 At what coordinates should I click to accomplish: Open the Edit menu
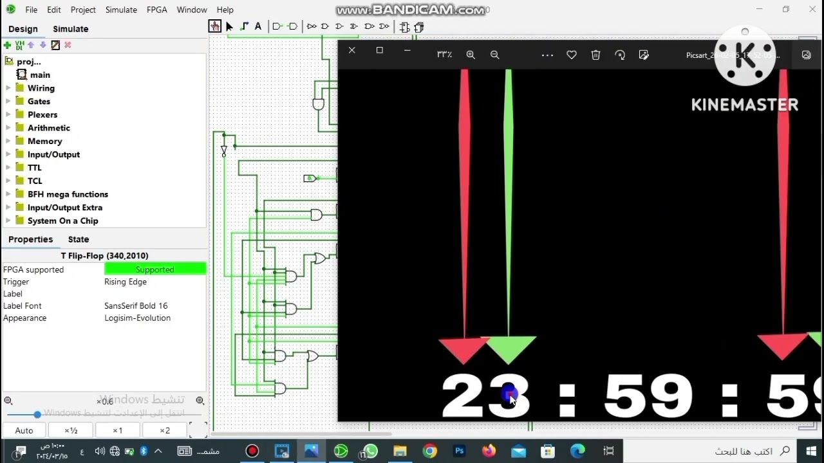tap(54, 10)
